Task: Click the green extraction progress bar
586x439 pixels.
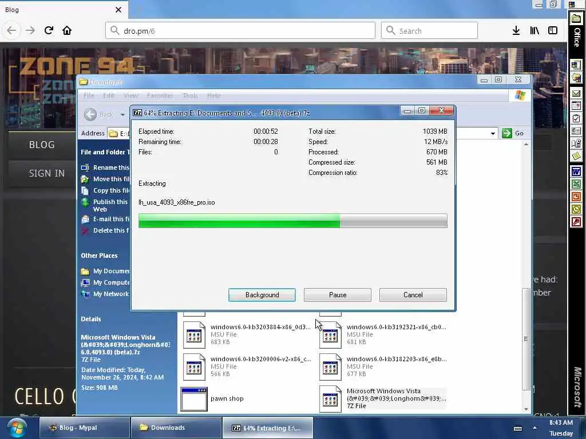Action: coord(293,221)
